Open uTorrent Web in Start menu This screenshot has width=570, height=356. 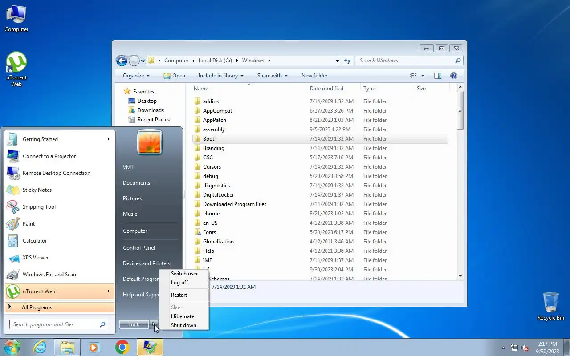click(59, 291)
